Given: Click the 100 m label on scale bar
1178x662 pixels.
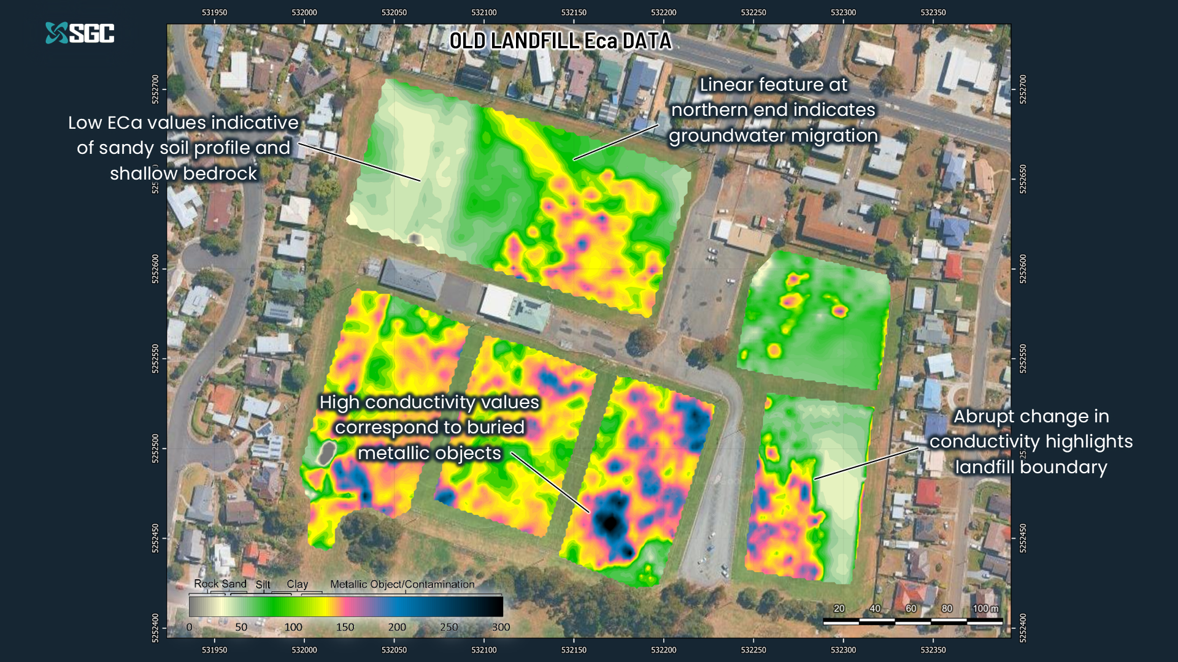Looking at the screenshot, I should tap(985, 609).
